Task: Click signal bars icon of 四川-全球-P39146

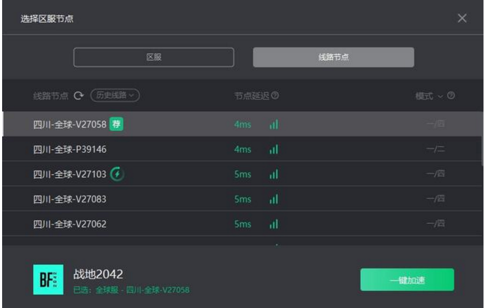Action: (x=274, y=149)
